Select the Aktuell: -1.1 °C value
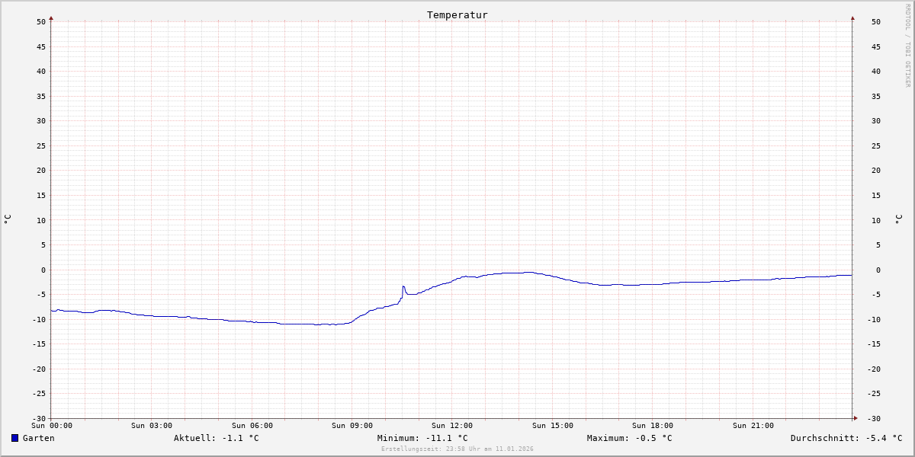Image resolution: width=915 pixels, height=457 pixels. 216,438
